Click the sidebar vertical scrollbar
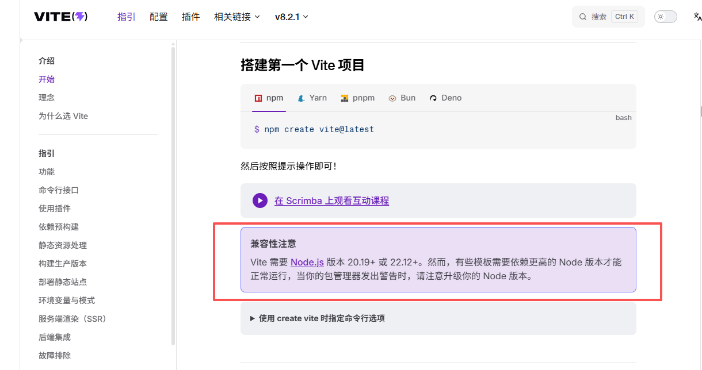 coord(173,195)
